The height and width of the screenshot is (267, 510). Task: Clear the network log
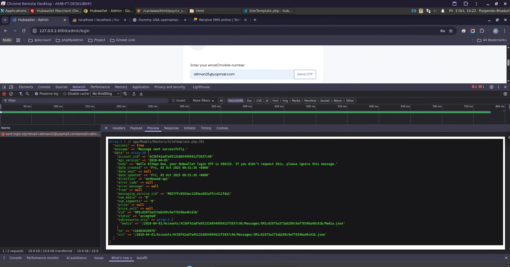coord(11,94)
